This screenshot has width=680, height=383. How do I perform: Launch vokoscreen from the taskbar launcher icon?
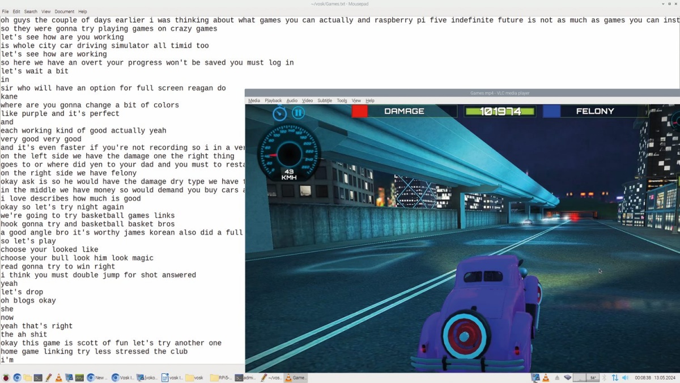click(69, 377)
